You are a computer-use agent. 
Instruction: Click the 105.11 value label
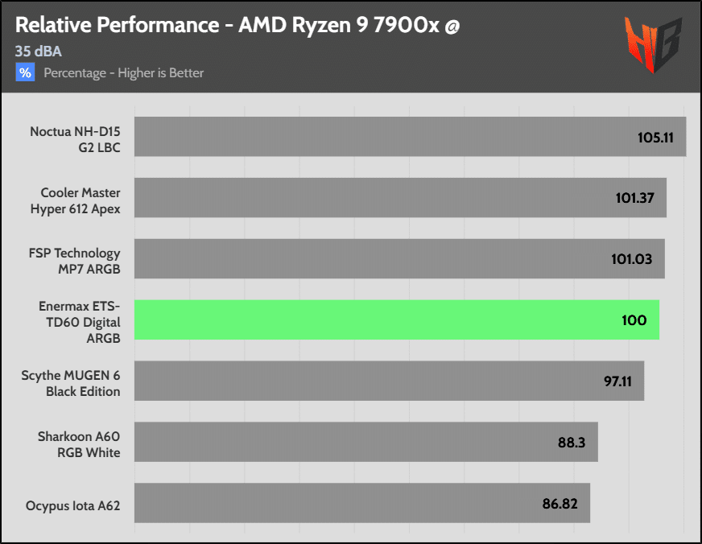pos(655,138)
